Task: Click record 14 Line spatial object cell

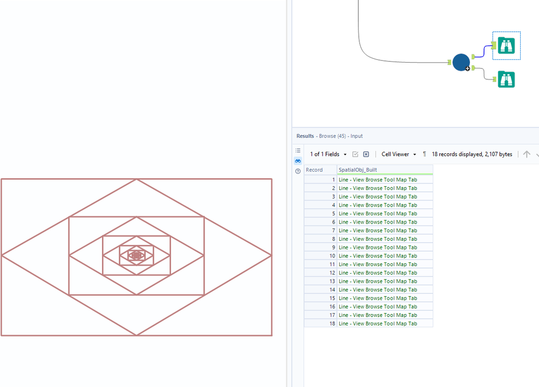Action: click(385, 290)
